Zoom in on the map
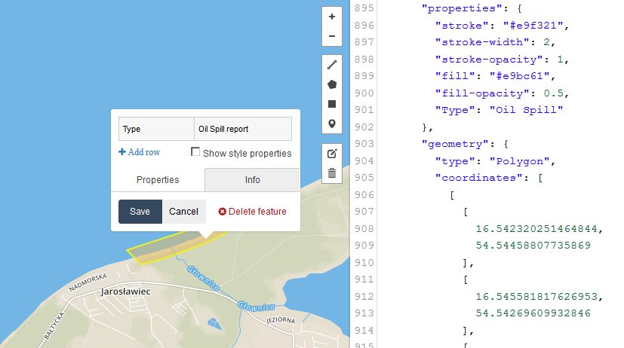 pos(332,17)
